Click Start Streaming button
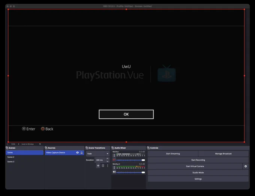 [x=173, y=154]
